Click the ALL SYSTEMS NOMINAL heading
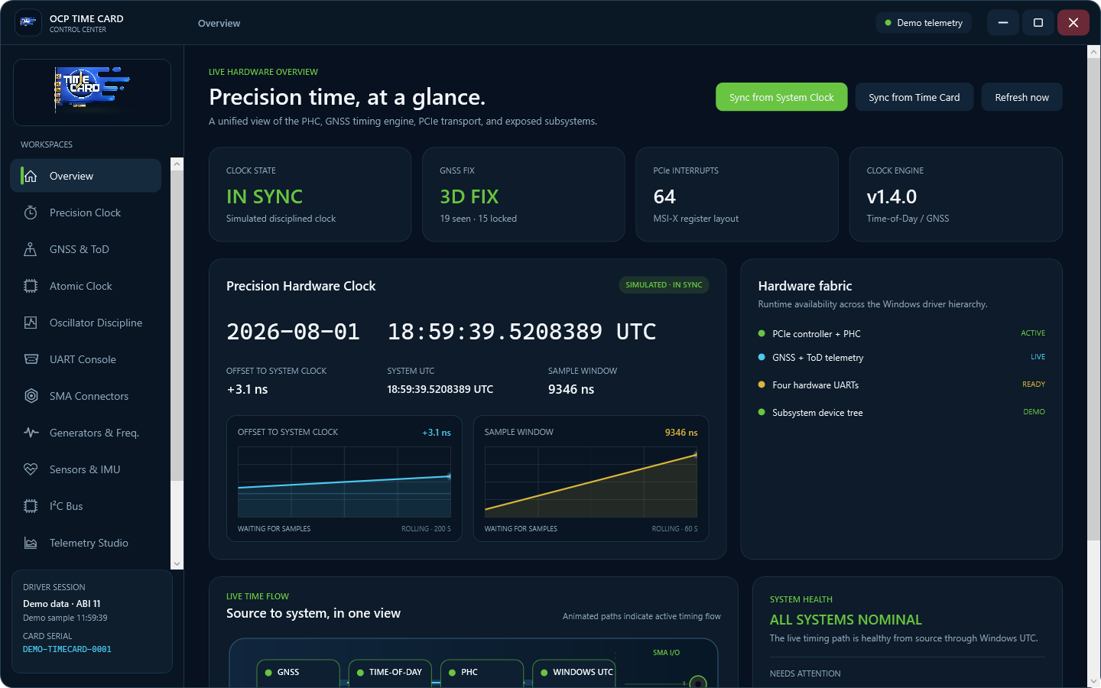1101x688 pixels. (x=846, y=620)
